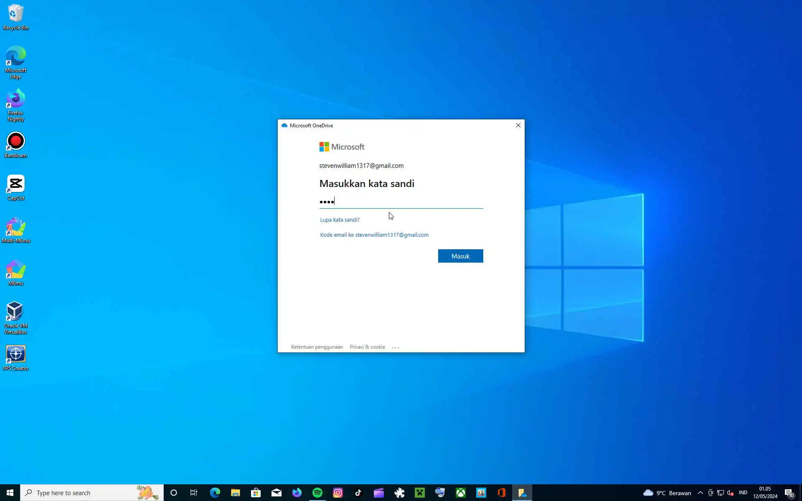Focus the password input field
Viewport: 802px width, 501px height.
coord(401,202)
